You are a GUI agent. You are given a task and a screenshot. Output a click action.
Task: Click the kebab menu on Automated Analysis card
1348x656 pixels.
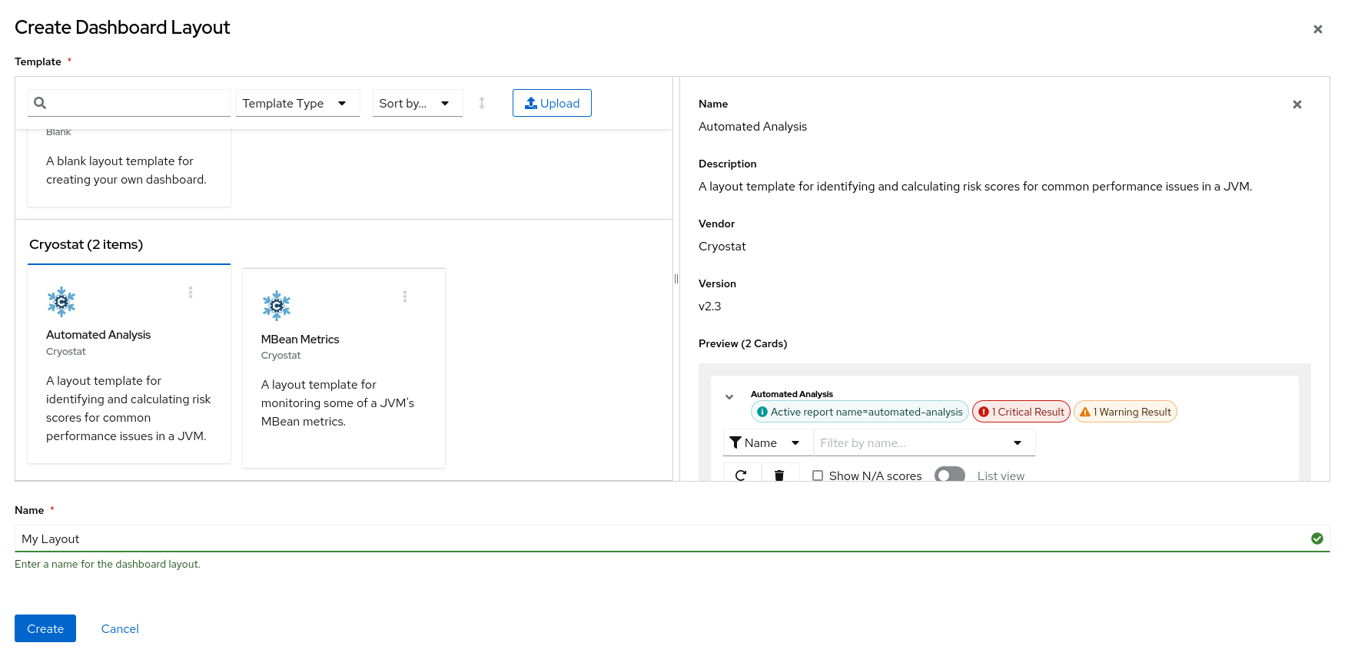pyautogui.click(x=191, y=293)
